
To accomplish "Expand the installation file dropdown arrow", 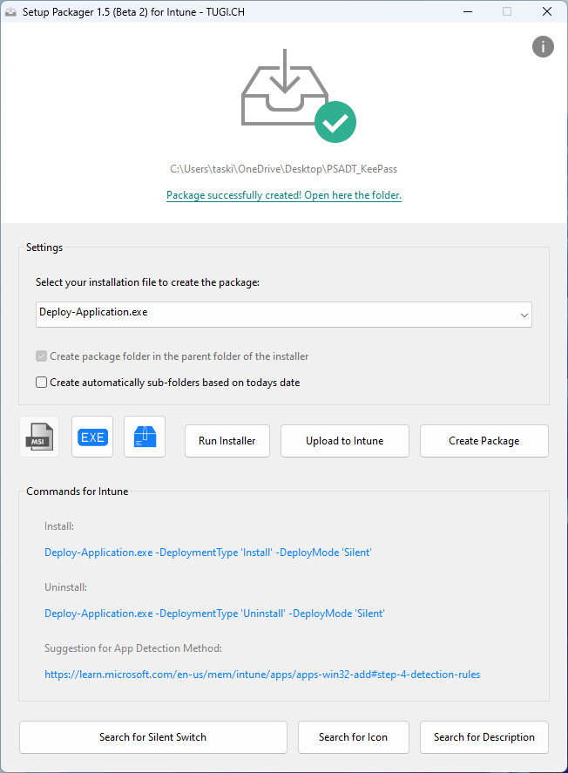I will coord(524,315).
